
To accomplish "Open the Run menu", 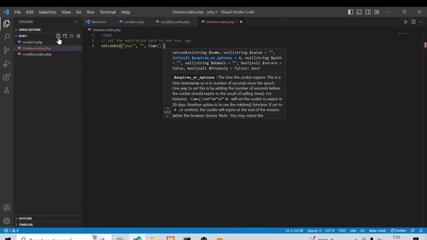I will (x=91, y=12).
